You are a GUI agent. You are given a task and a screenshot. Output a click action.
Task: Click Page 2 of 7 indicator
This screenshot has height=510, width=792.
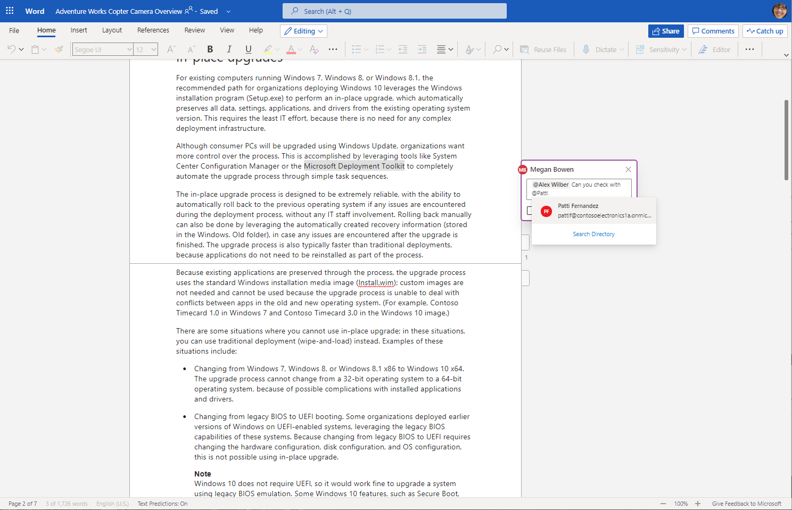(23, 504)
